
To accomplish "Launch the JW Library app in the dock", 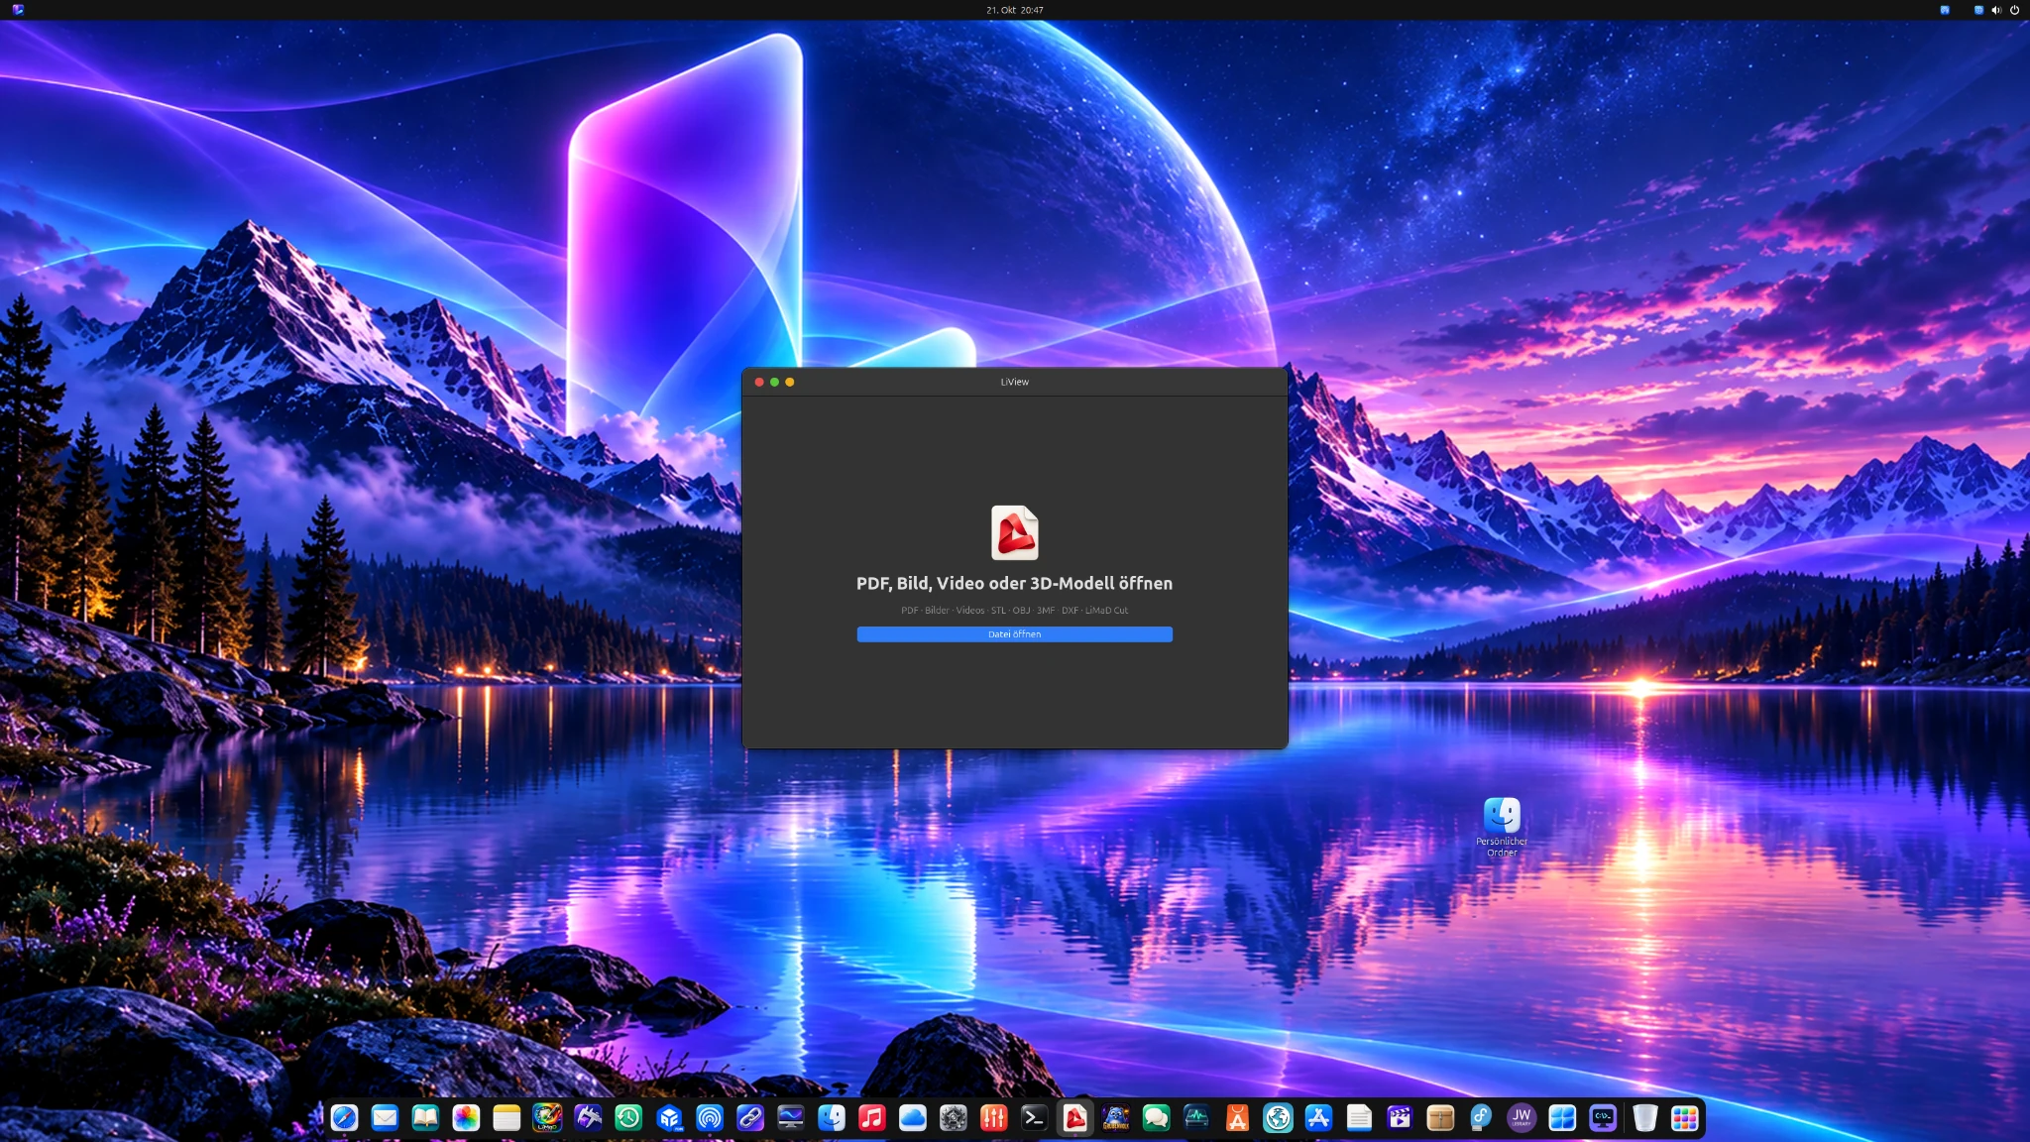I will coord(1522,1118).
